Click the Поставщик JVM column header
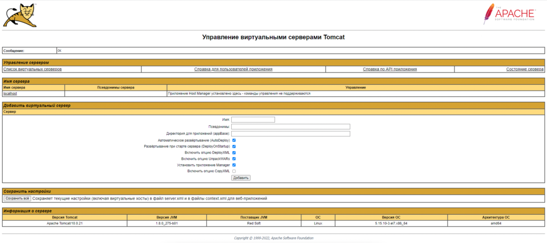The width and height of the screenshot is (547, 243). [x=254, y=217]
